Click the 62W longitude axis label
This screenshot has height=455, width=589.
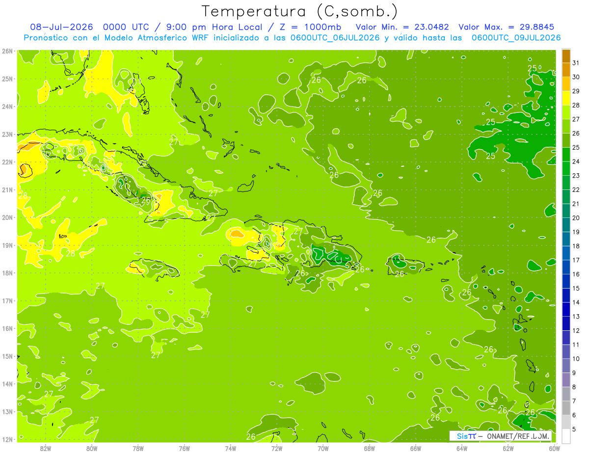click(508, 448)
